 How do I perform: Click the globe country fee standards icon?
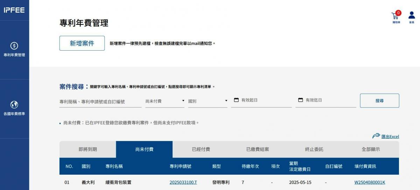(14, 104)
